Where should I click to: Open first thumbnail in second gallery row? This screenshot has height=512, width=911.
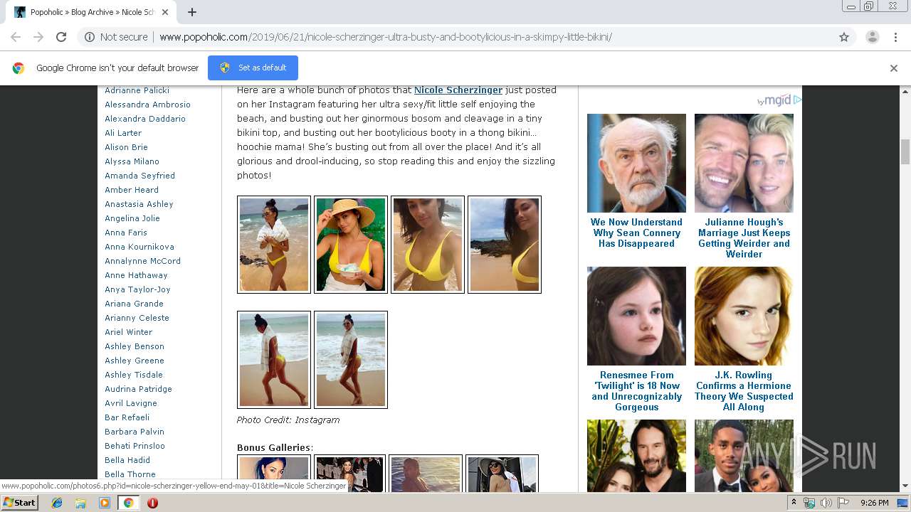tap(274, 360)
